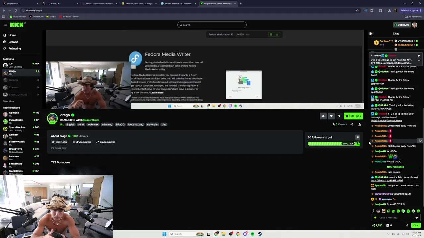This screenshot has width=424, height=238.
Task: Toggle the follow heart next to Gift Subs
Action: (x=331, y=116)
